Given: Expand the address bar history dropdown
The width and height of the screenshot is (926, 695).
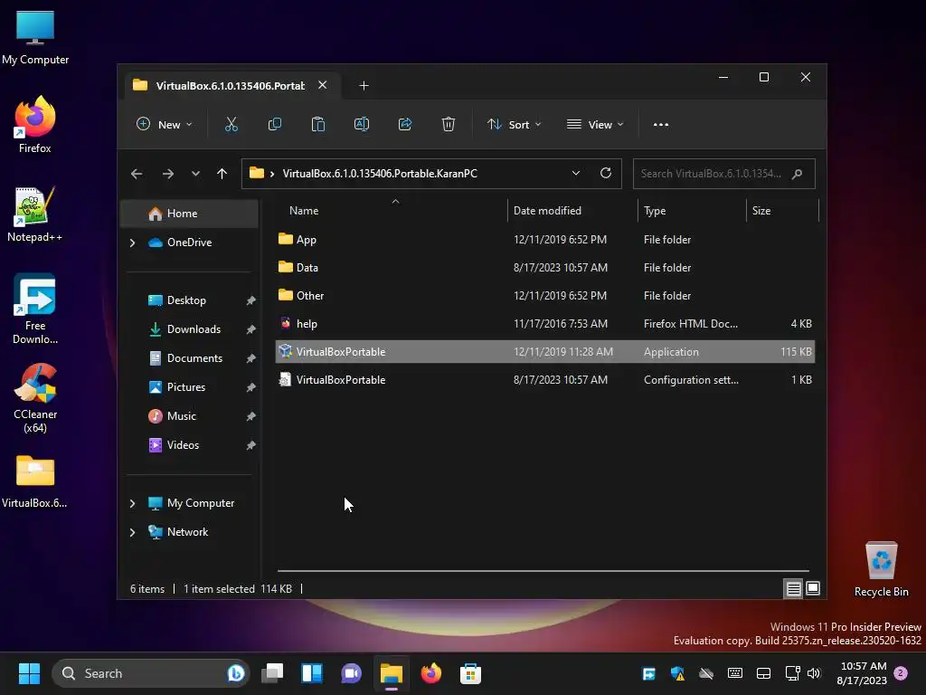Looking at the screenshot, I should click(x=576, y=173).
